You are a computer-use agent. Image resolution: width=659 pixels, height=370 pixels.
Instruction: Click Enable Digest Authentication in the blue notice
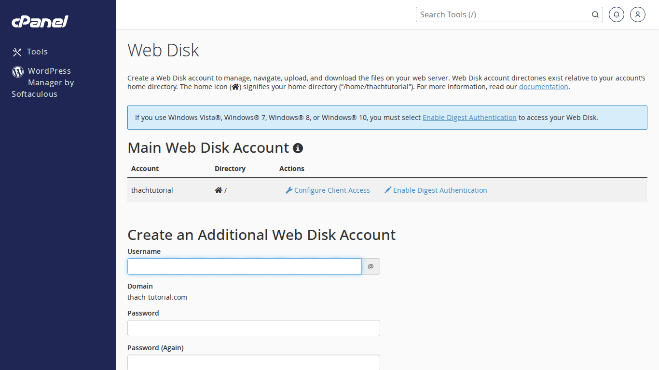click(x=469, y=117)
